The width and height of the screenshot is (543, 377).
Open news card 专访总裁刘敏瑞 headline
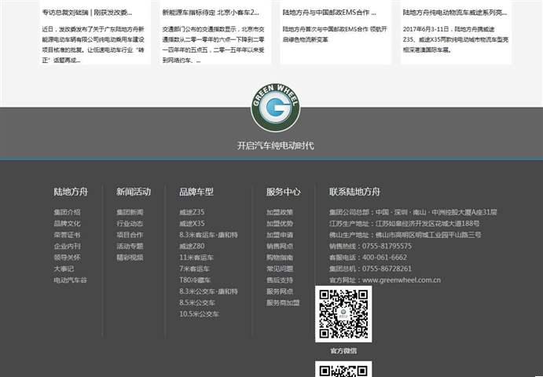tap(87, 13)
